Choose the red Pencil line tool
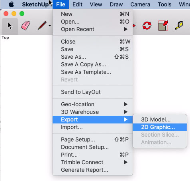The image size is (190, 181). 42,25
